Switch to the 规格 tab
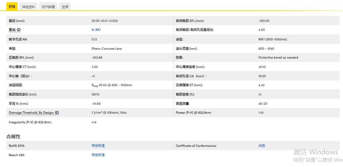This screenshot has height=167, width=343. click(x=12, y=7)
